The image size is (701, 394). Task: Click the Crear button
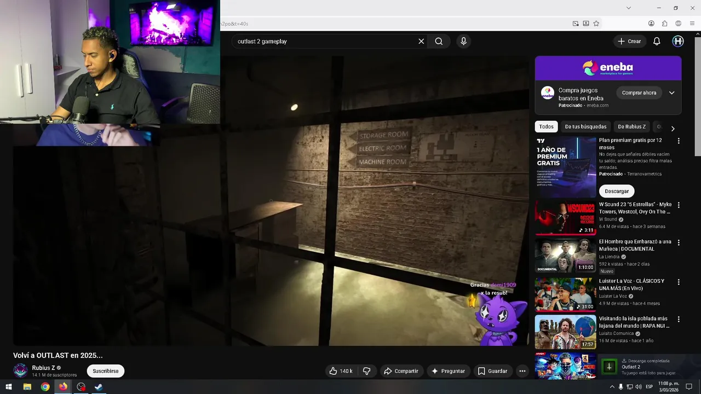629,41
